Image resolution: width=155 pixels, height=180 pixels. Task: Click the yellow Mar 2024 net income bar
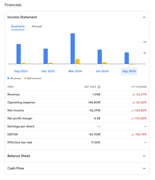[77, 61]
